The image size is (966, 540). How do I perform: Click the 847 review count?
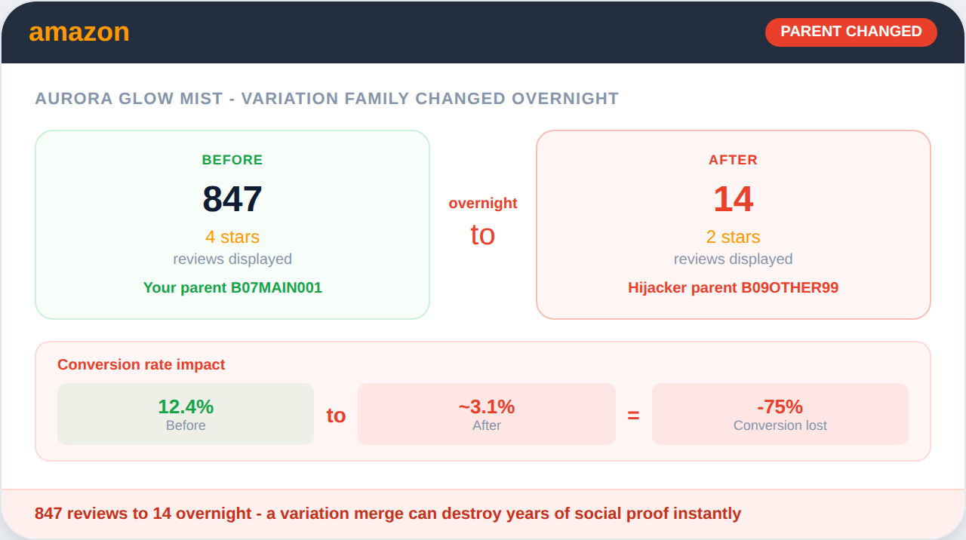(x=232, y=199)
